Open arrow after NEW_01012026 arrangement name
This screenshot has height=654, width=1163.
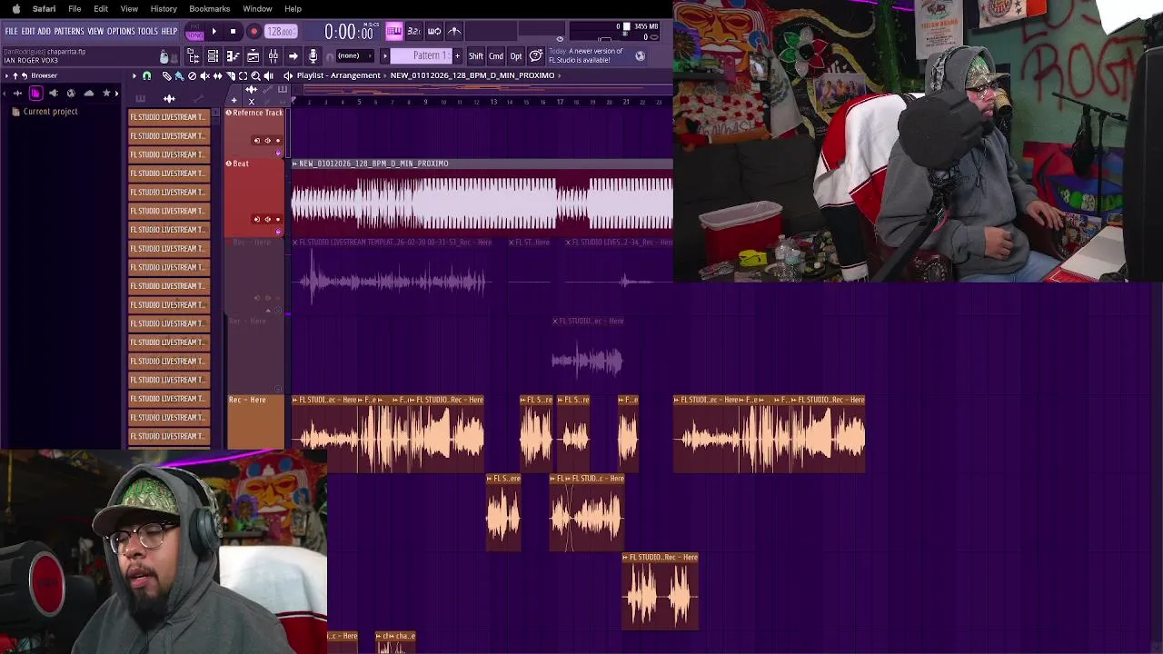[x=560, y=75]
